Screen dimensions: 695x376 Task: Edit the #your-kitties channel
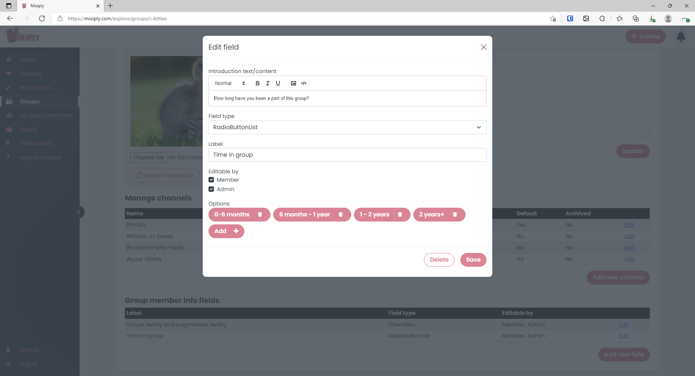coord(629,259)
